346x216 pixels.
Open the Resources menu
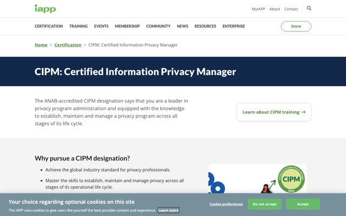click(205, 26)
